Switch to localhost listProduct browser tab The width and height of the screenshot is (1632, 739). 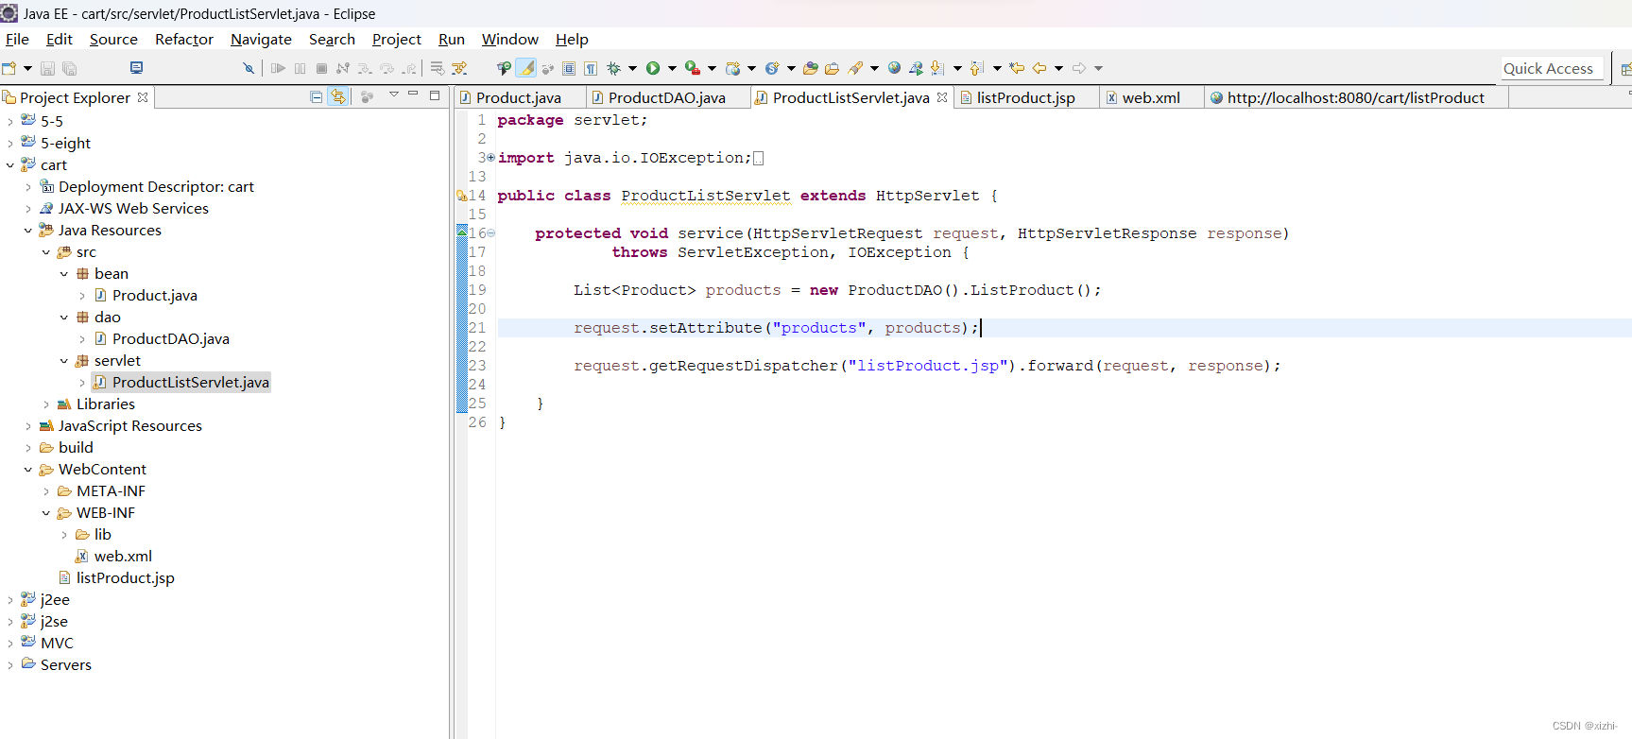[1355, 97]
